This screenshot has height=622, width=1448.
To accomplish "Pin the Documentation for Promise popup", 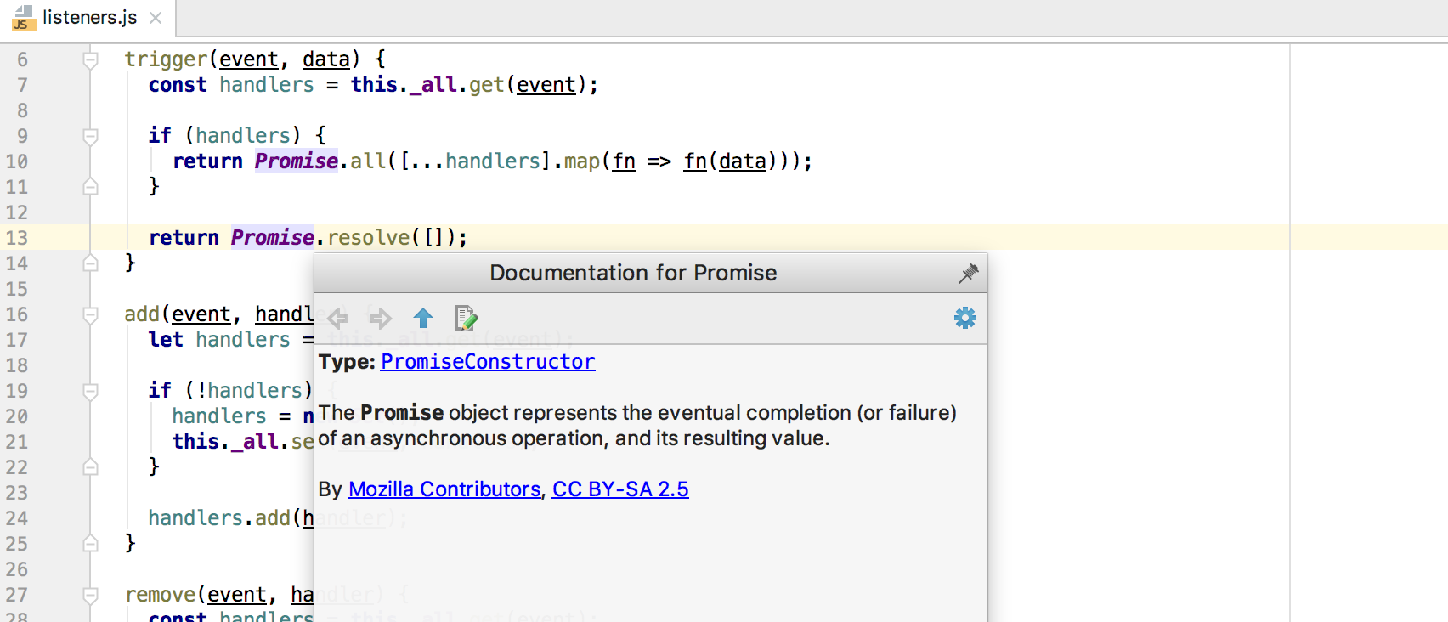I will (x=968, y=273).
